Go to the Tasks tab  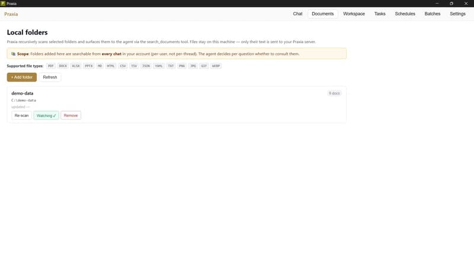point(380,14)
